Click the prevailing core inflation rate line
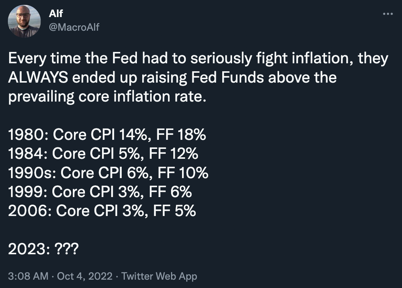402x288 pixels. [x=107, y=97]
